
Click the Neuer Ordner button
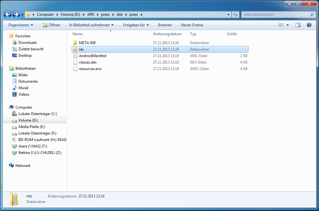coord(192,25)
